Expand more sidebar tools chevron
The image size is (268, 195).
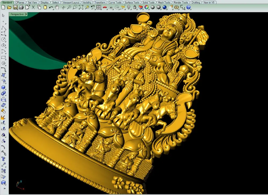[x=5, y=189]
